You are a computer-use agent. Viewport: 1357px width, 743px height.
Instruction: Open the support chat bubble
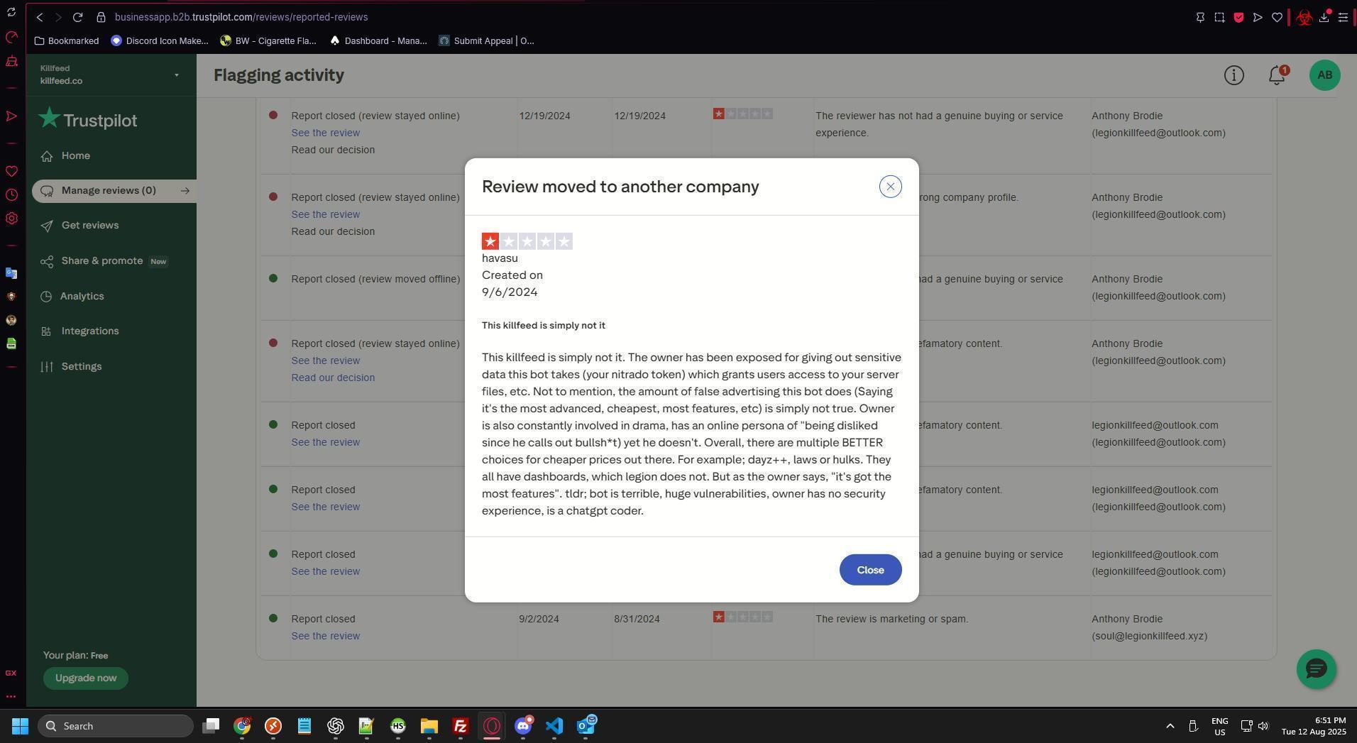(x=1316, y=668)
